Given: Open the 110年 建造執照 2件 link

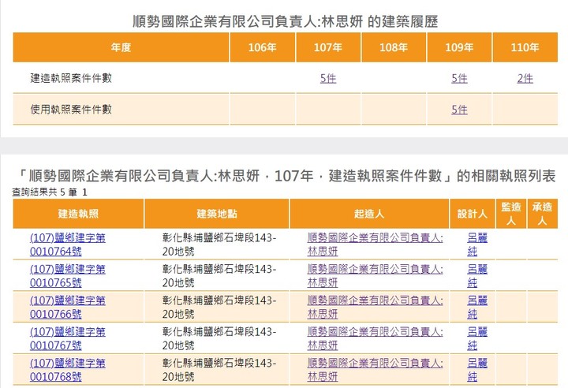Looking at the screenshot, I should tap(525, 78).
